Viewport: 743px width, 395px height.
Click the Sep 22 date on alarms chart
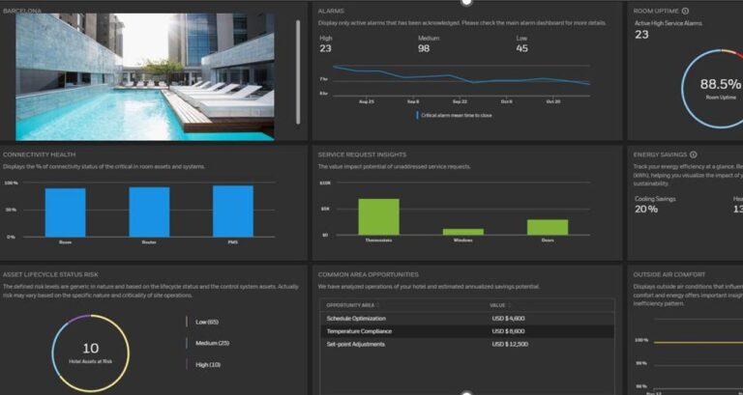point(460,101)
